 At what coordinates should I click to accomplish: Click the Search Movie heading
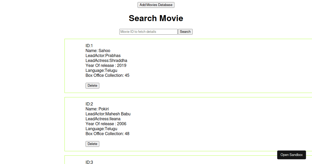156,18
